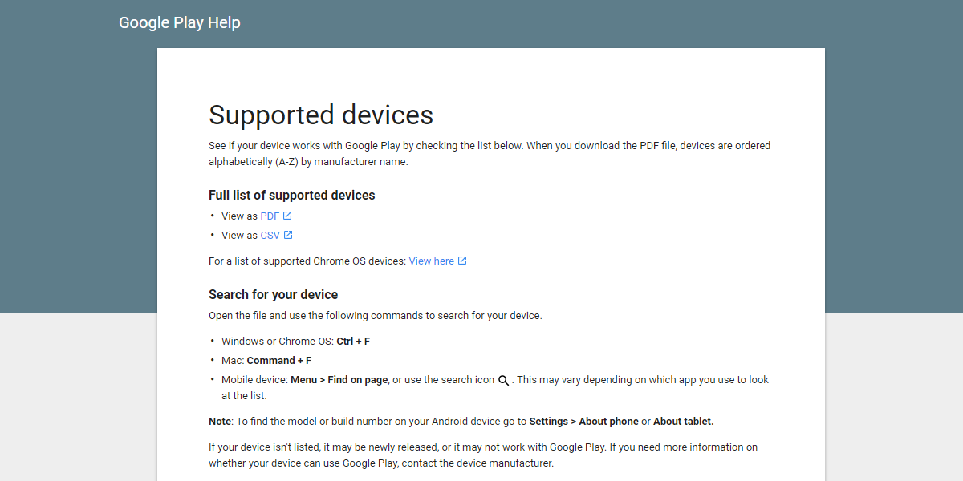Click 'Full list of supported devices' heading

click(291, 196)
